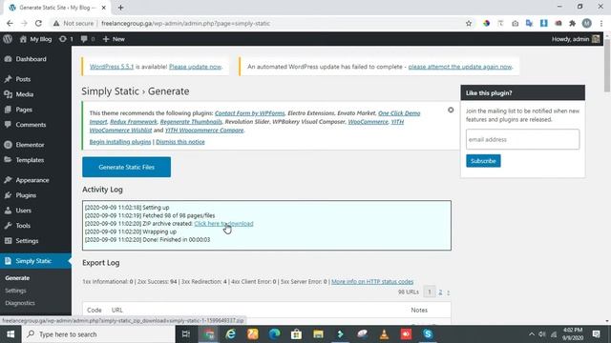
Task: Open Elementor menu item
Action: tap(30, 145)
